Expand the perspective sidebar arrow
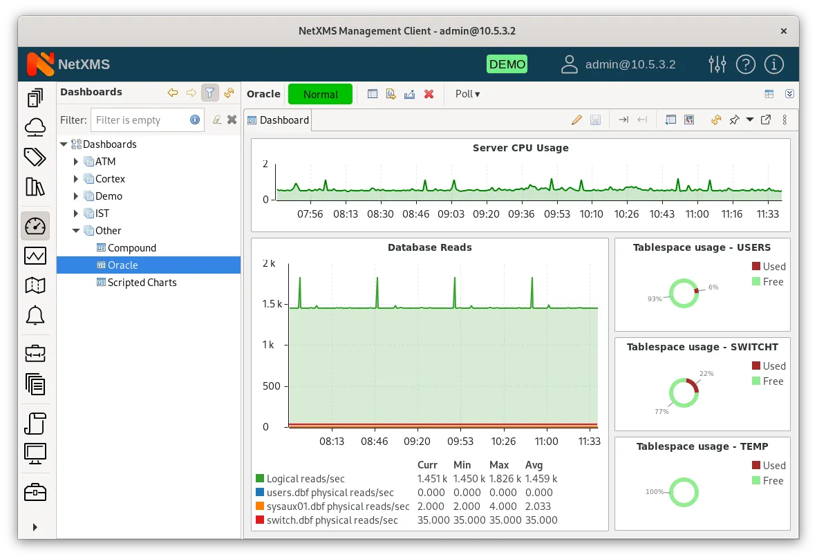 coord(35,527)
